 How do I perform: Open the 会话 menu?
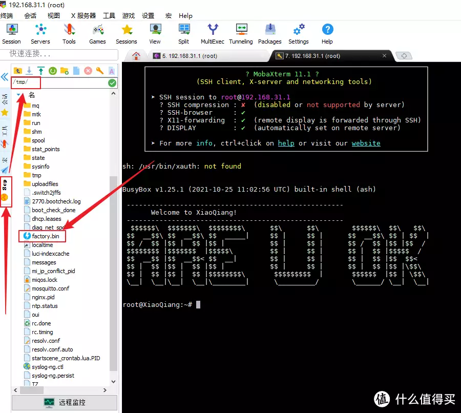tap(30, 15)
